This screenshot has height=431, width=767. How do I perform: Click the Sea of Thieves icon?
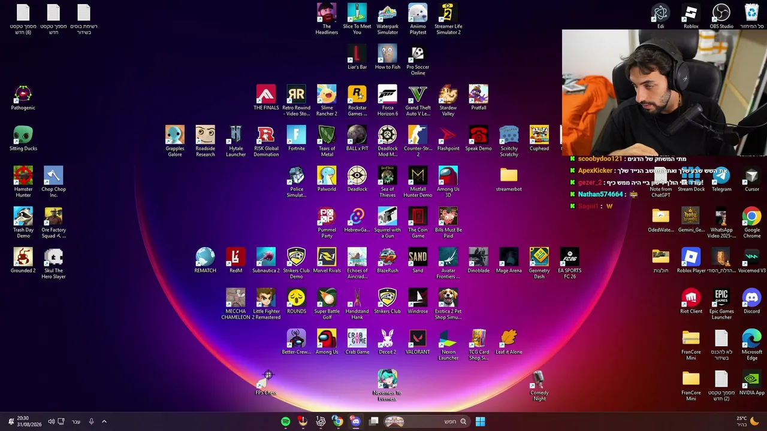(388, 182)
